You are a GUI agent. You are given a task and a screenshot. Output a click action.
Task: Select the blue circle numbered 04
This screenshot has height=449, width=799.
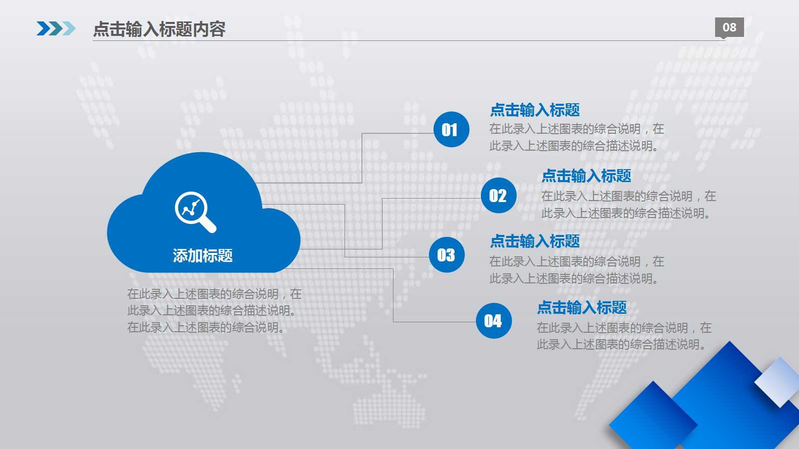(x=493, y=321)
